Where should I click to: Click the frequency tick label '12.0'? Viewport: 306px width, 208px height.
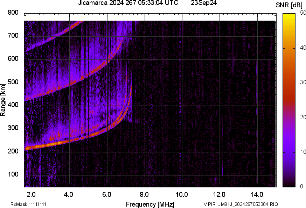(x=219, y=195)
